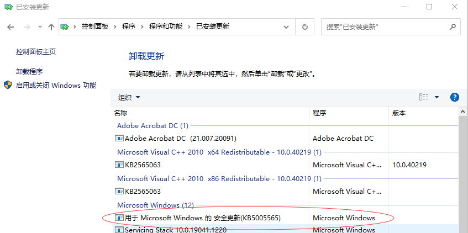This screenshot has width=468, height=233.
Task: Open the recent locations dropdown arrow
Action: click(40, 27)
